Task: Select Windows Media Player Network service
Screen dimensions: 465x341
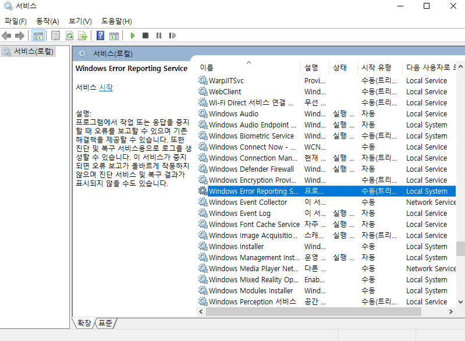Action: coord(326,268)
